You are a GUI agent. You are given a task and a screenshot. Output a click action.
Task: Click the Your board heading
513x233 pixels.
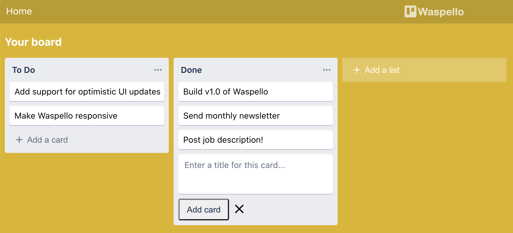click(33, 42)
